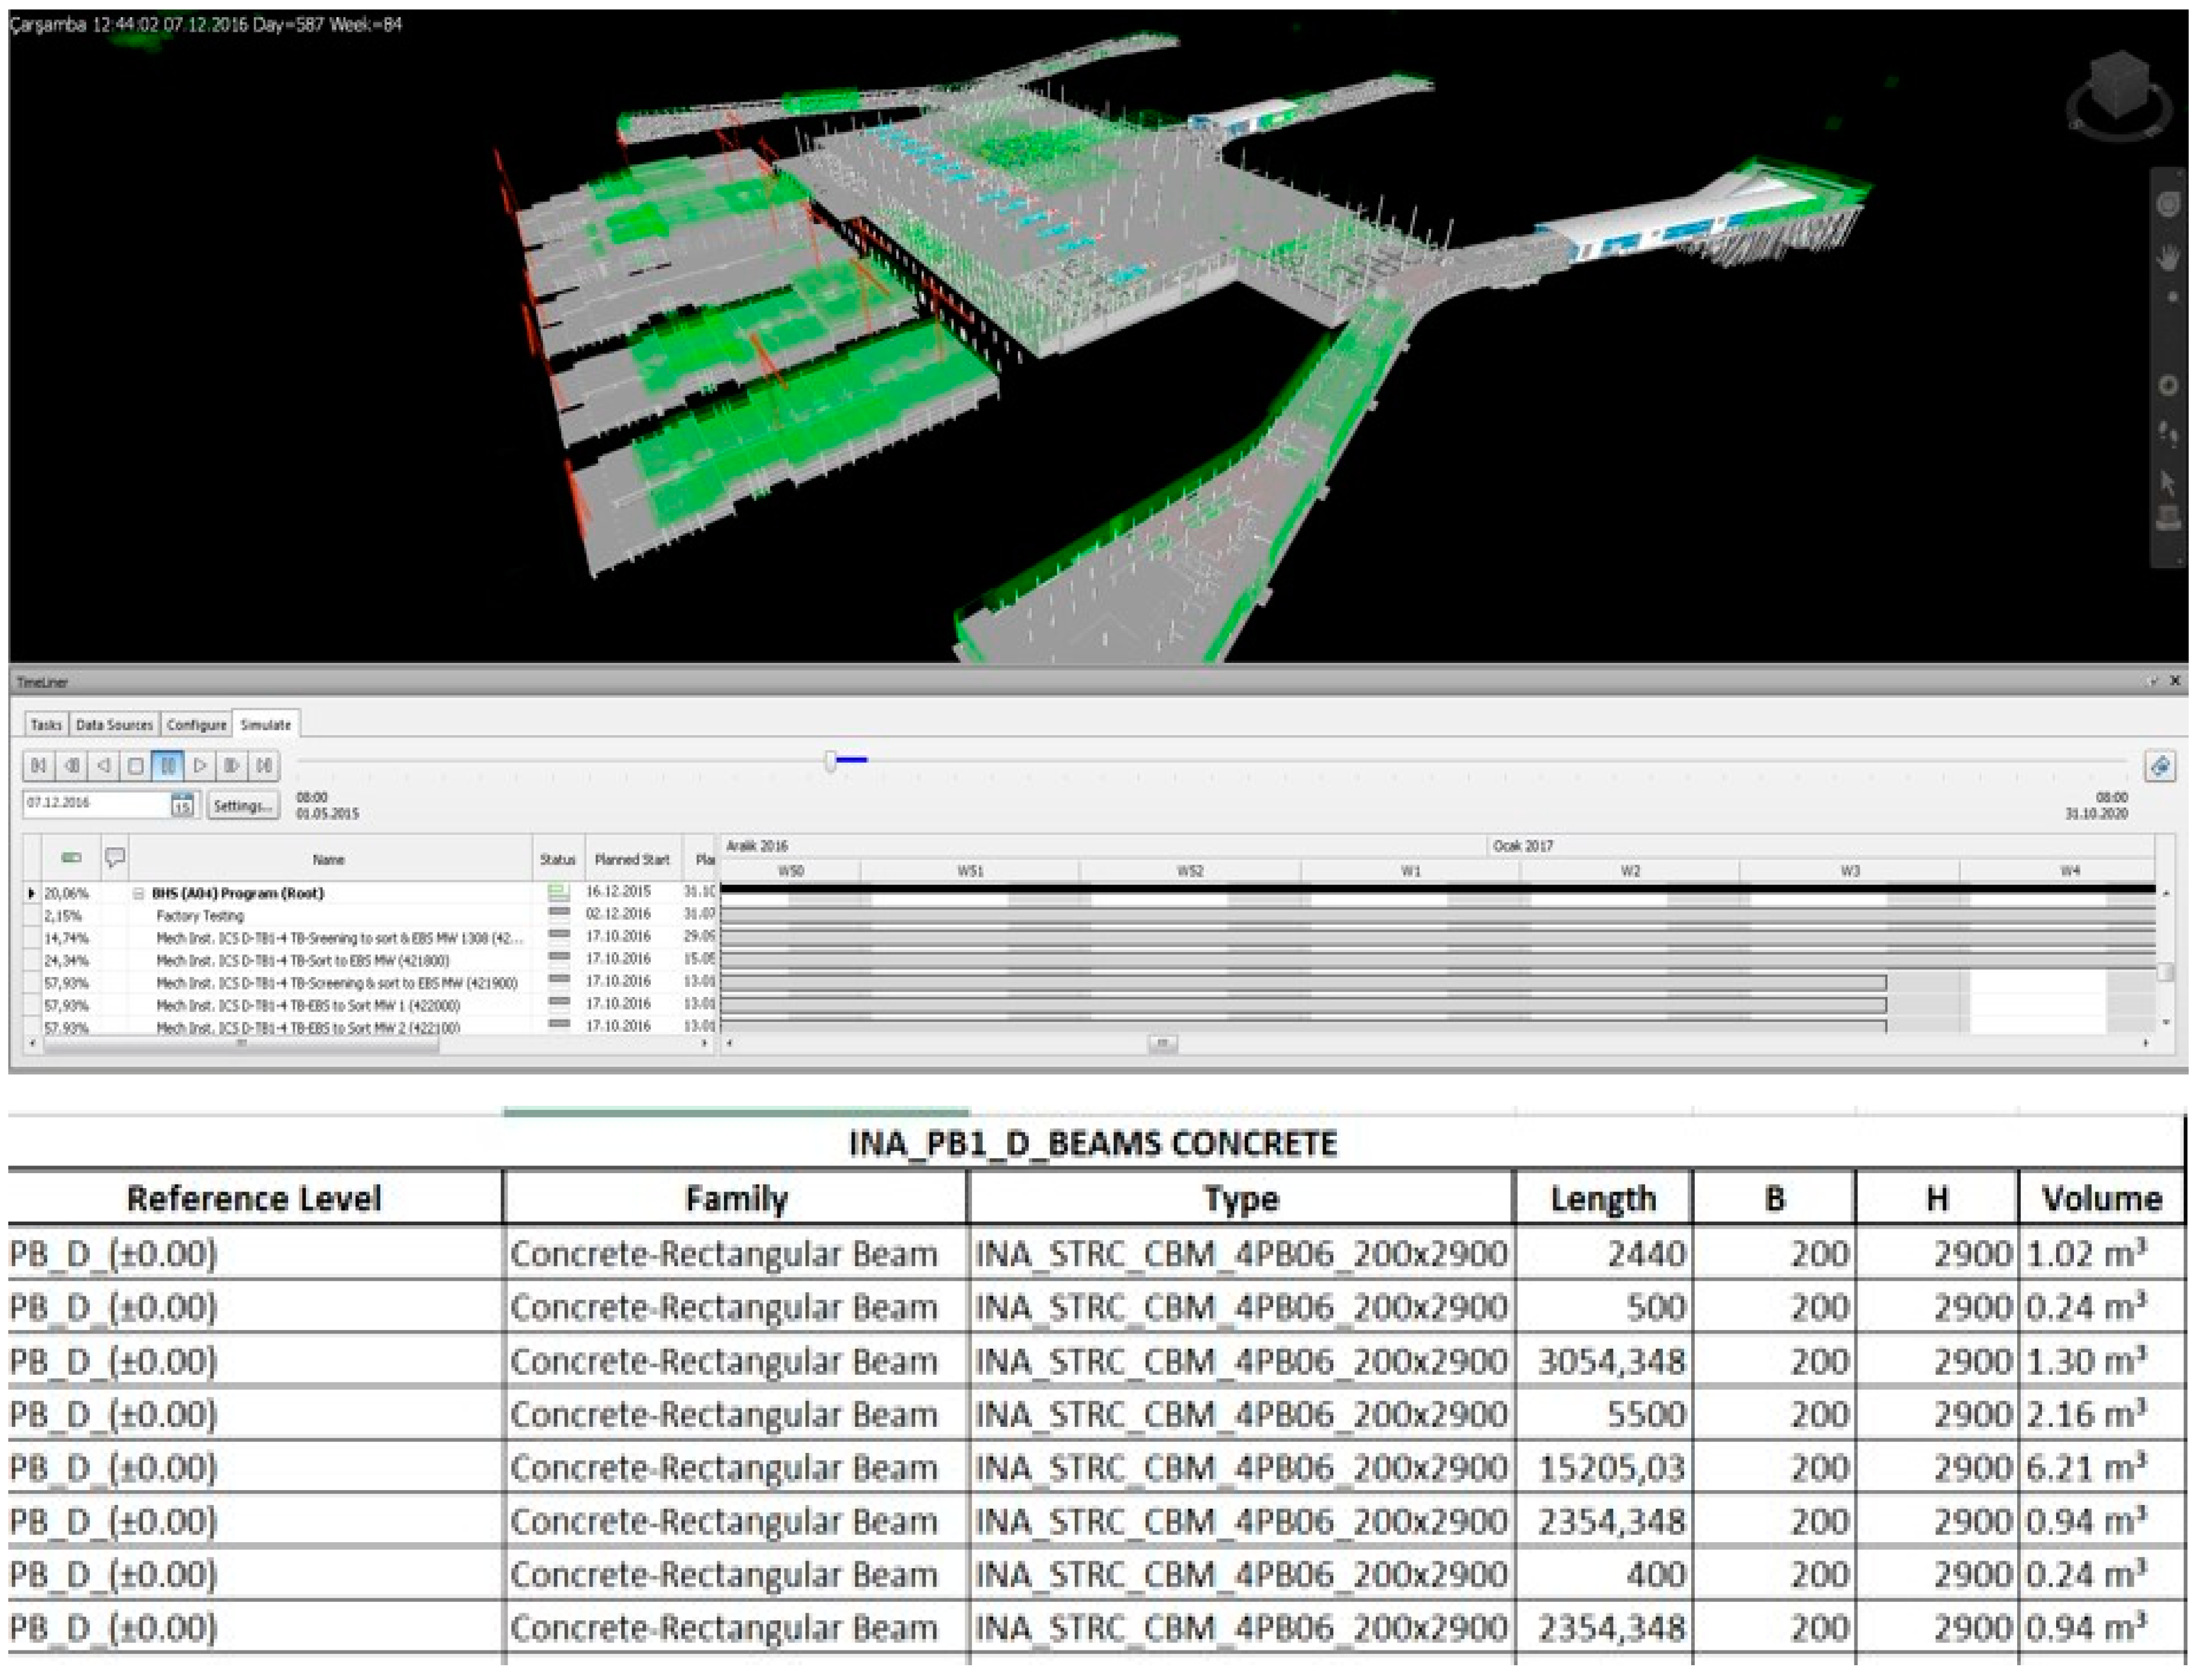Open simulation Settings... button
Screen dimensions: 2207x1680
(243, 806)
